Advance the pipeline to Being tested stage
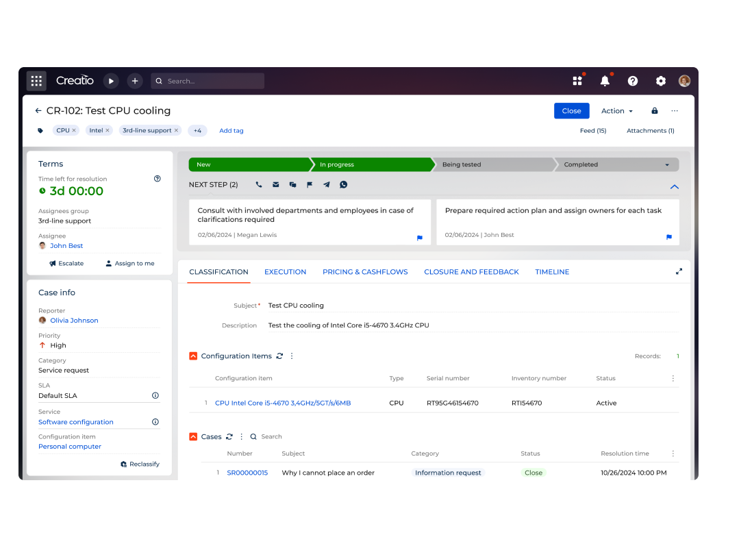 pos(493,164)
